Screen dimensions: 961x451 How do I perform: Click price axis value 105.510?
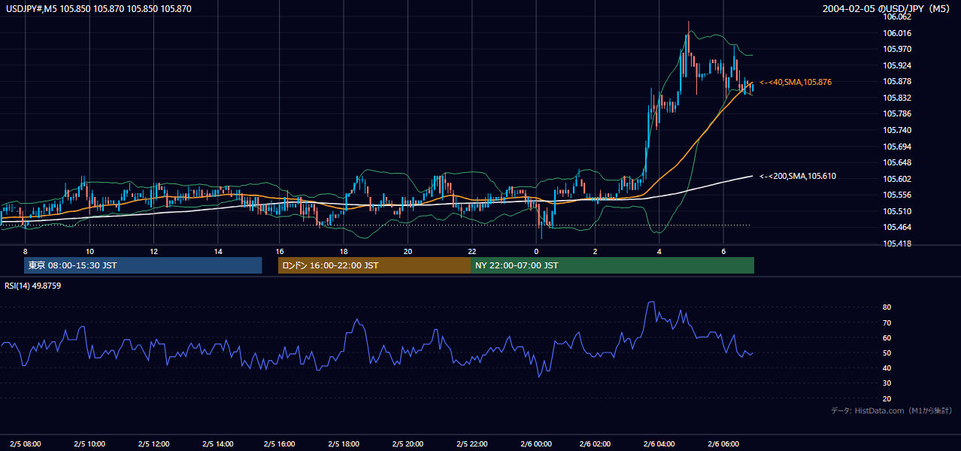(898, 211)
